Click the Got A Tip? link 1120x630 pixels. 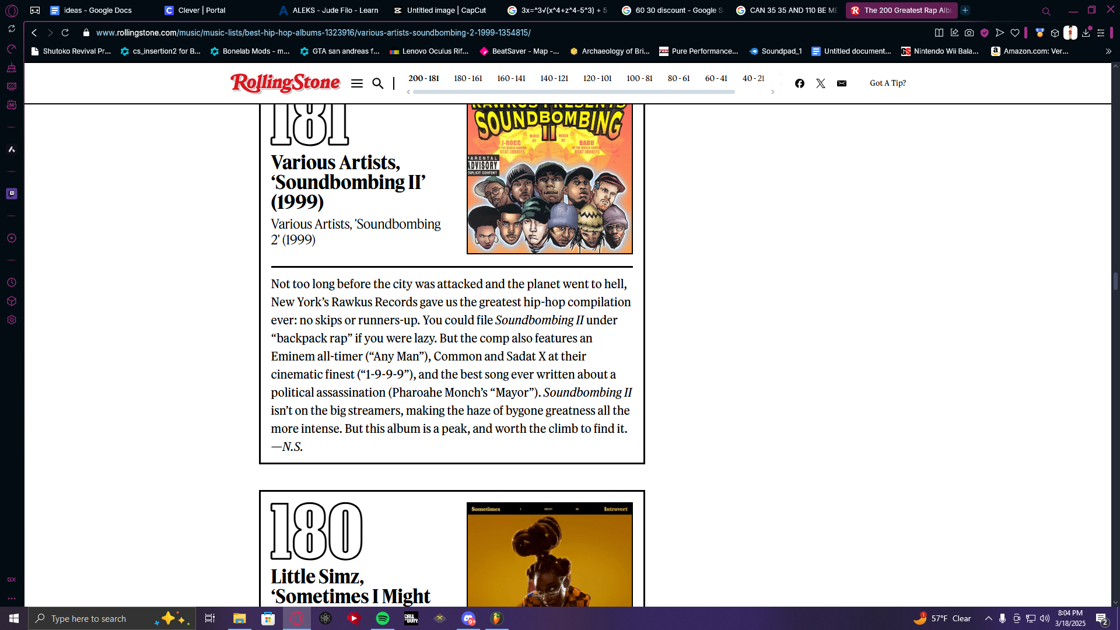888,83
